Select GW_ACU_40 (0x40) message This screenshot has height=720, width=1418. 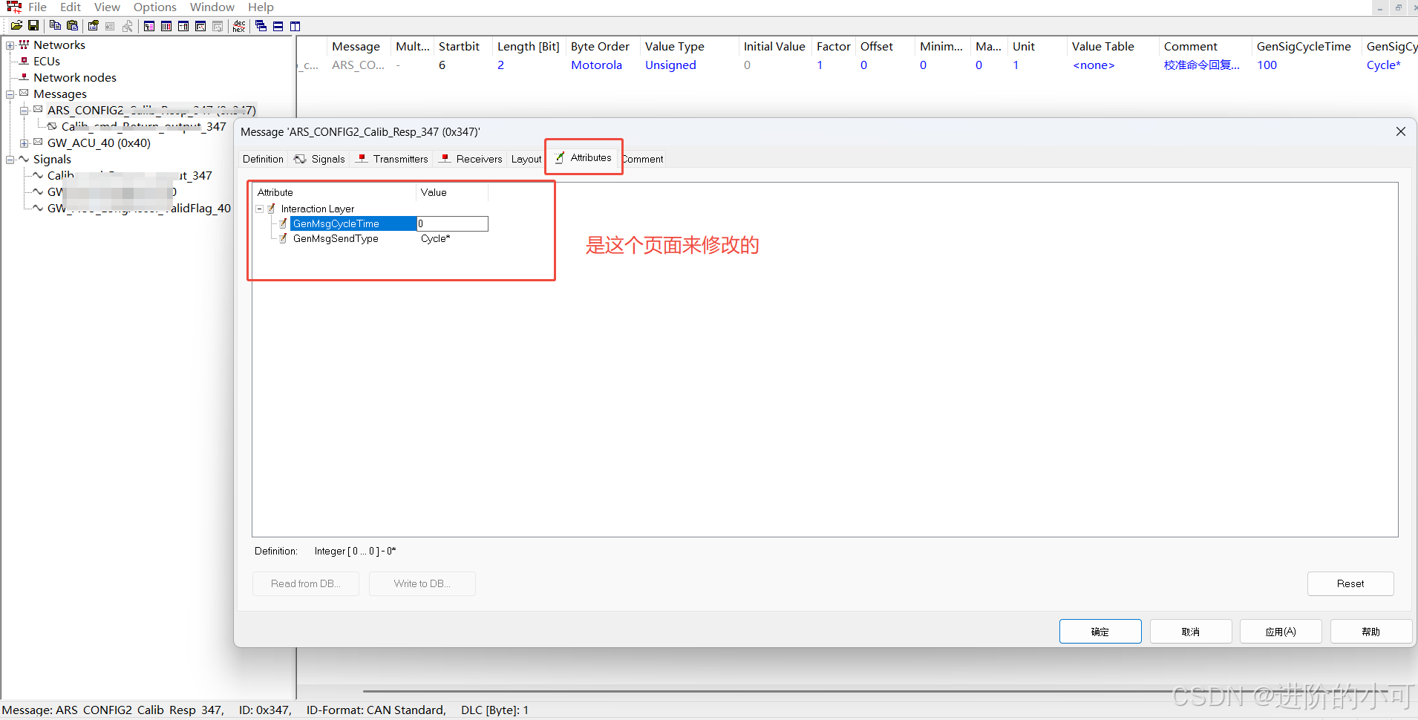(99, 143)
